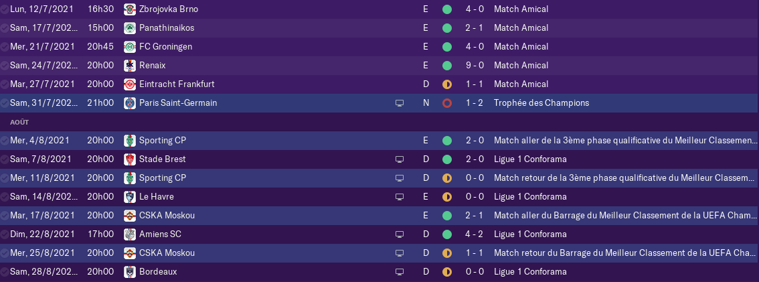Screen dimensions: 759x282
Task: Click the TV broadcast icon on Stade Brest row
Action: coord(400,159)
